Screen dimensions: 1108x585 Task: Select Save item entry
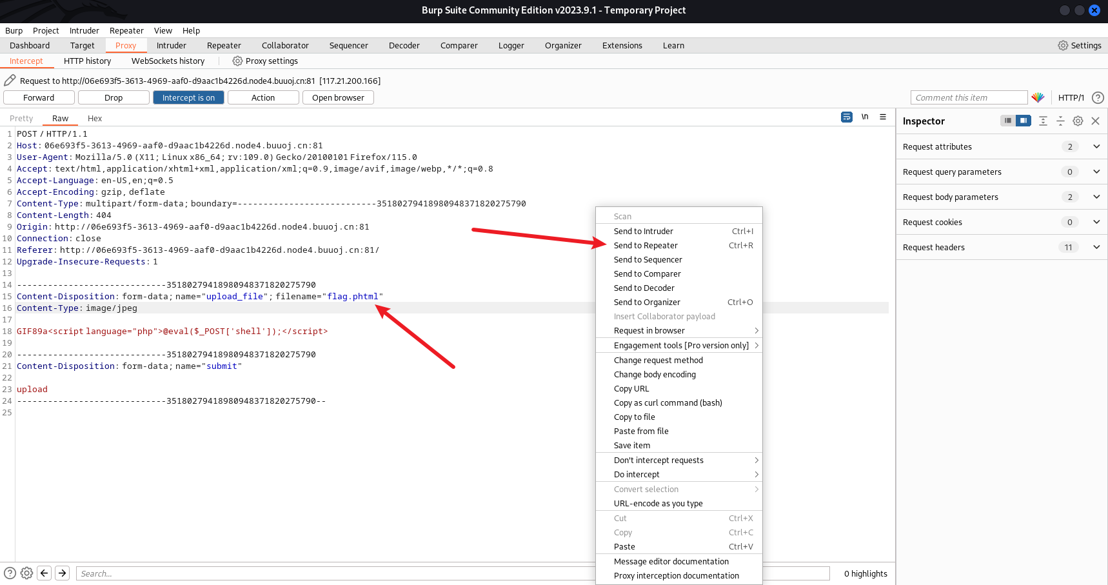point(679,445)
